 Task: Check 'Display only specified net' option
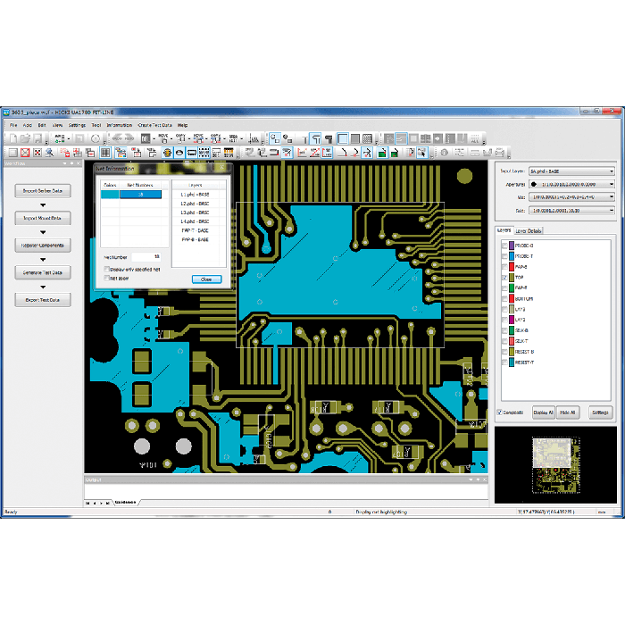pos(106,268)
